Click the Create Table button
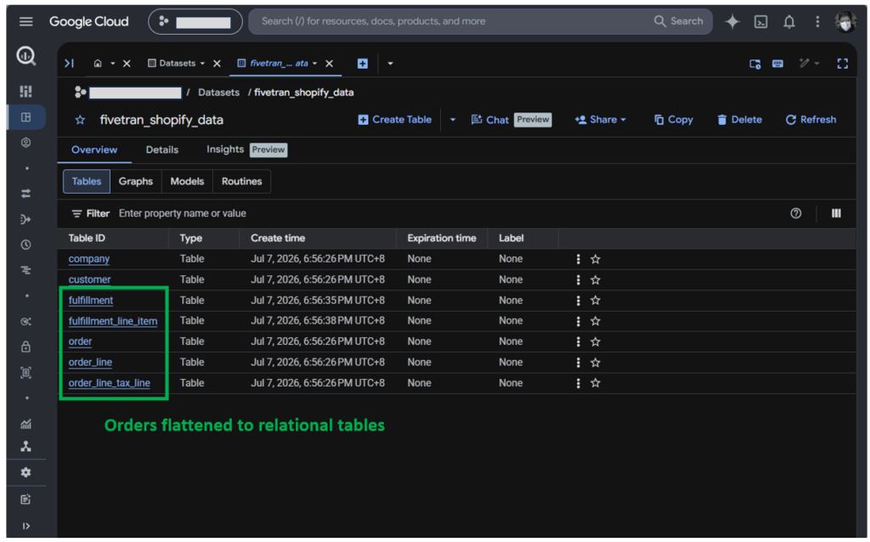Viewport: 870px width, 542px height. coord(394,120)
